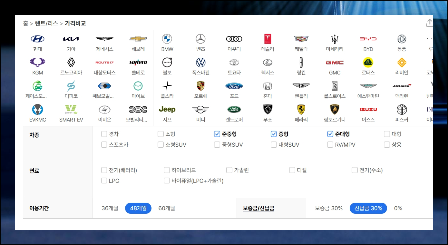Select the Bentley (벤틀리) logo
448x245 pixels.
[x=301, y=86]
